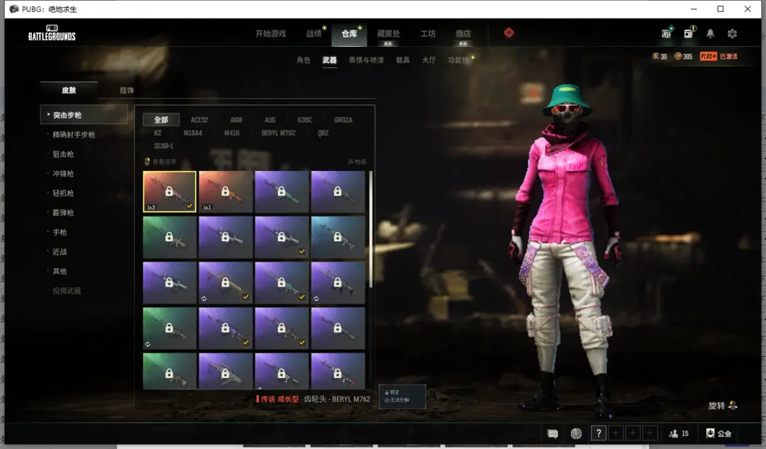Open the emote wheel icon
766x449 pixels.
(x=576, y=433)
